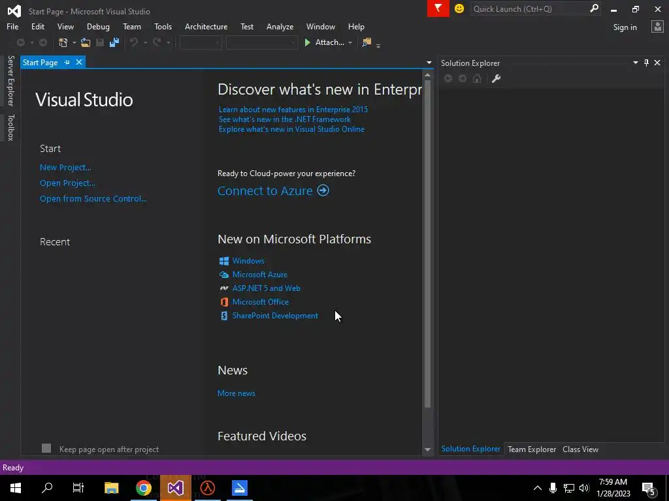Click the More news link

(x=237, y=393)
